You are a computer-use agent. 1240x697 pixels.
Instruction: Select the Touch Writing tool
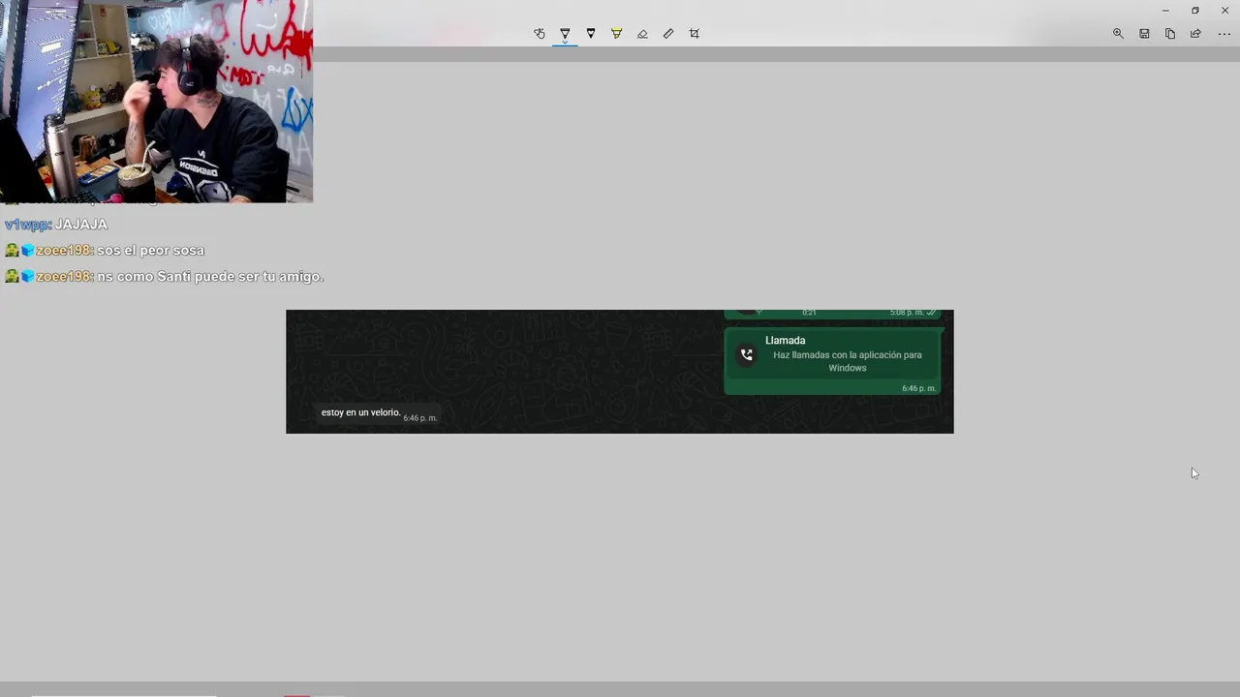click(540, 34)
